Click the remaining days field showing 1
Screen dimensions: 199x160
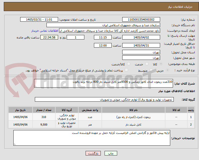(x=76, y=37)
